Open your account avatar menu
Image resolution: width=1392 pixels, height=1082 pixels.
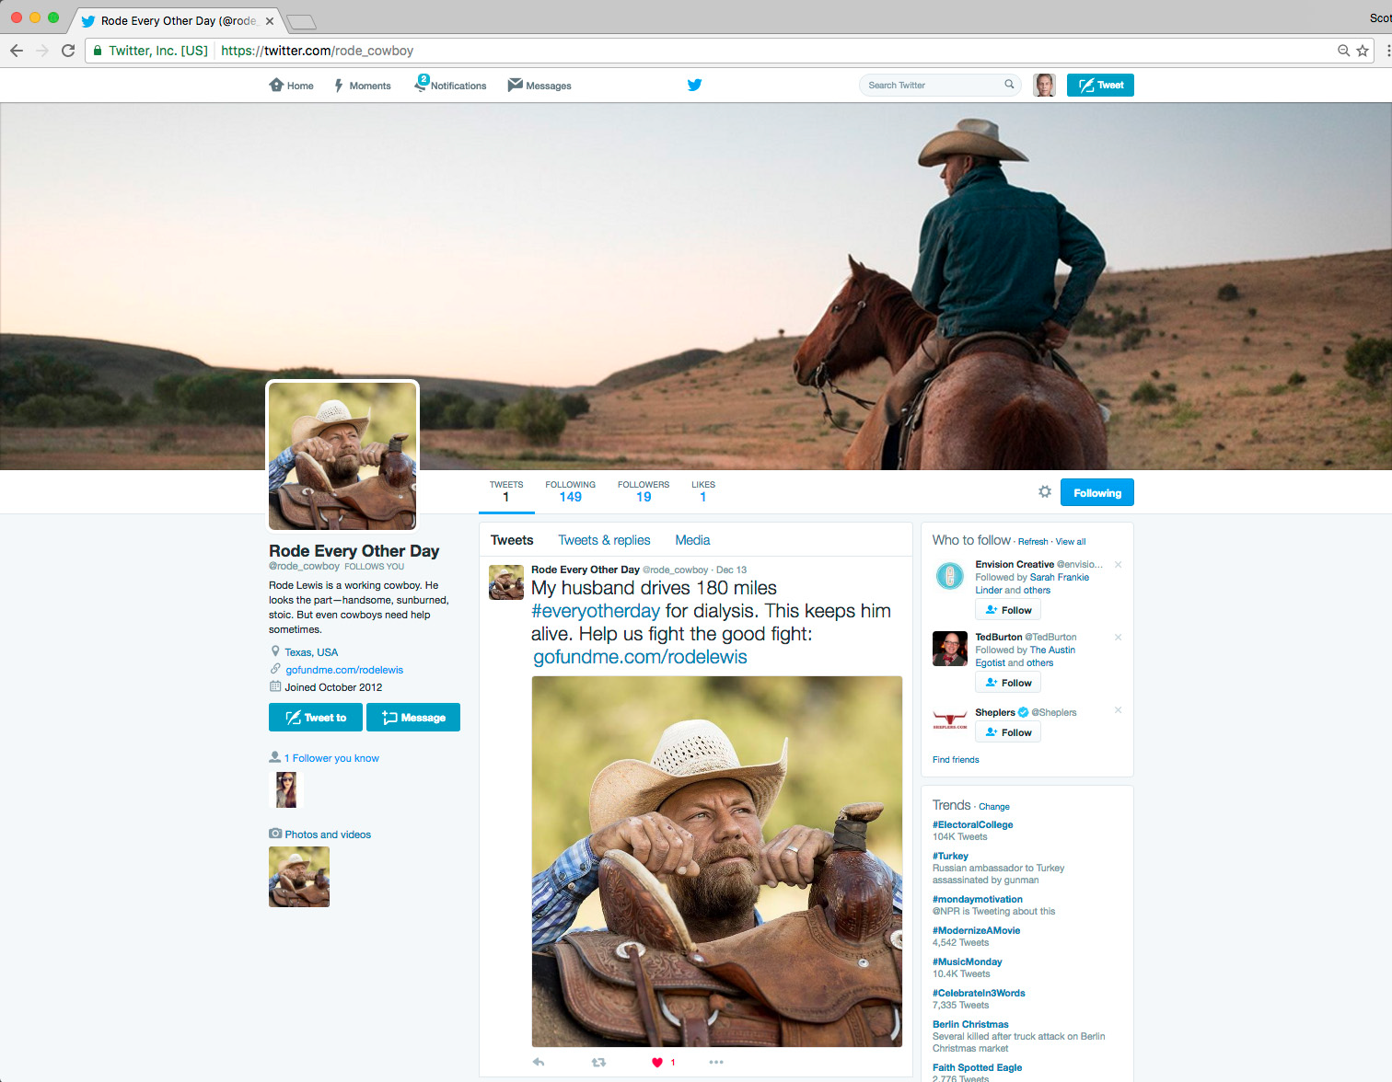coord(1044,85)
